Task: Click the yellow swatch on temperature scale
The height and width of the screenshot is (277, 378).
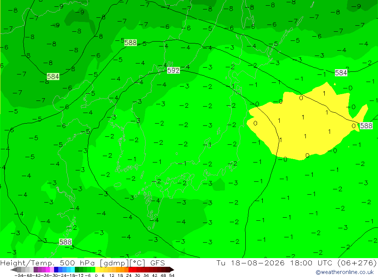Action: click(x=98, y=269)
